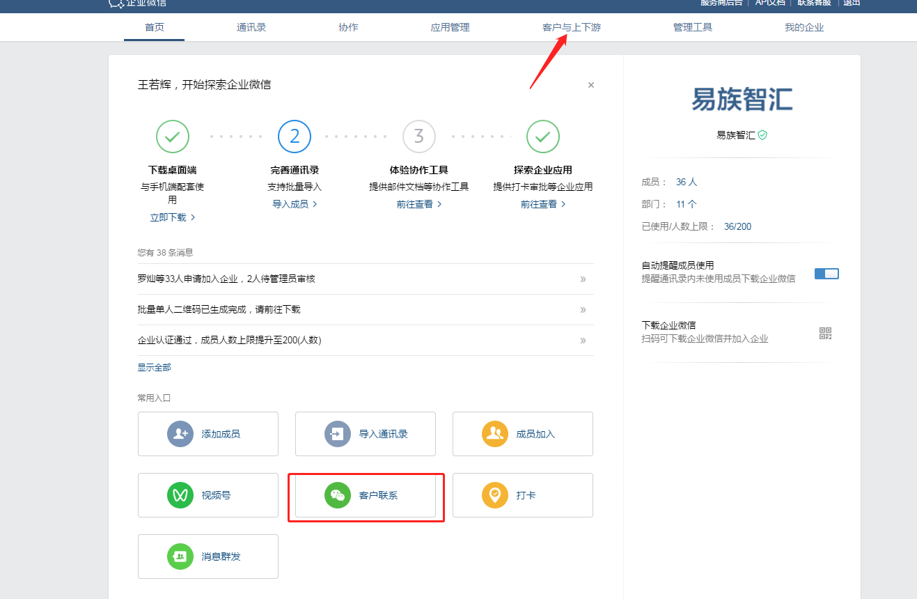Click the checkmark circle above 探索企业应用
The image size is (917, 599).
(543, 137)
